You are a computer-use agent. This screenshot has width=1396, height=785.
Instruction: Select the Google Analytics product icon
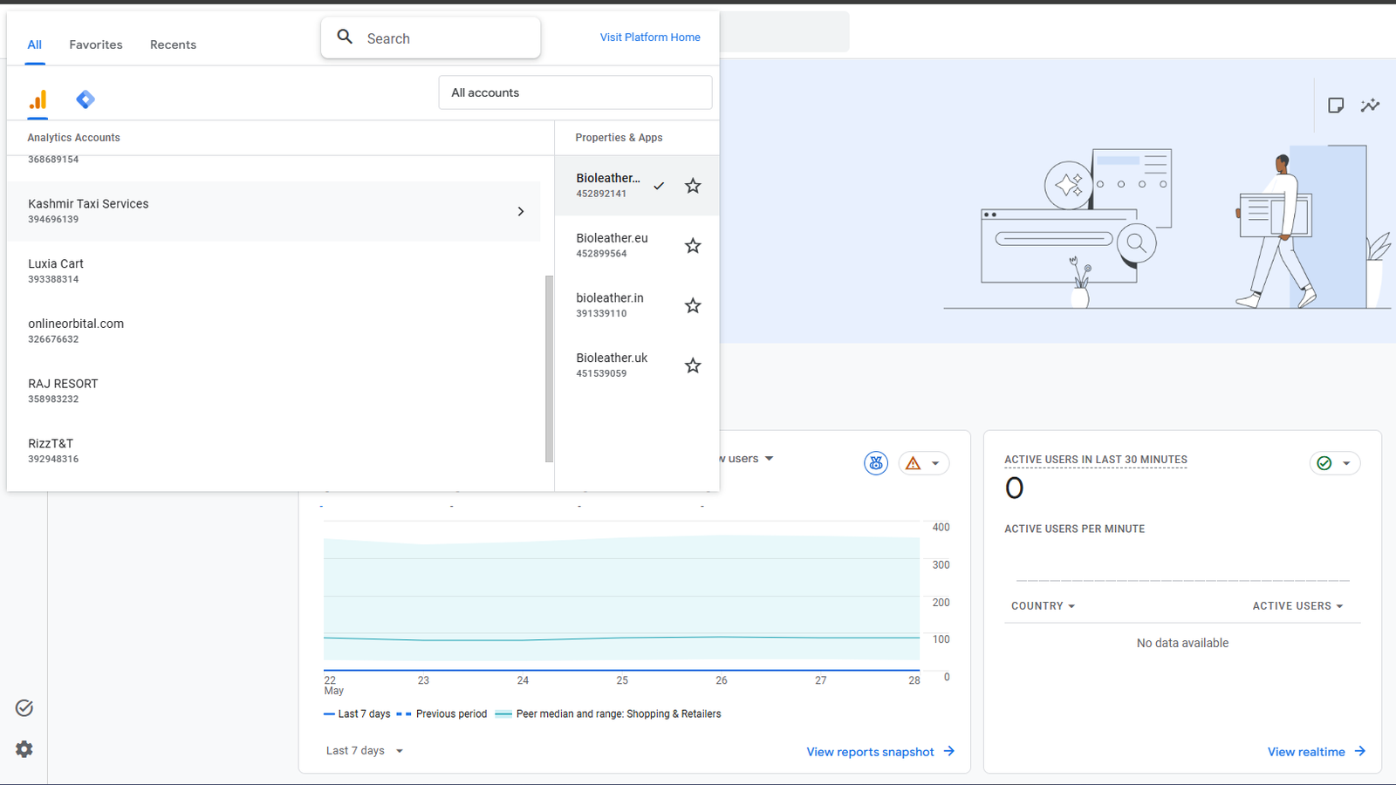click(x=38, y=100)
